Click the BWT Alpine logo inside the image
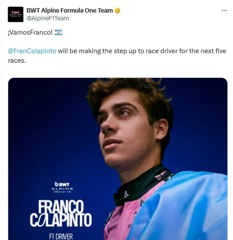233x240 pixels. 62,187
